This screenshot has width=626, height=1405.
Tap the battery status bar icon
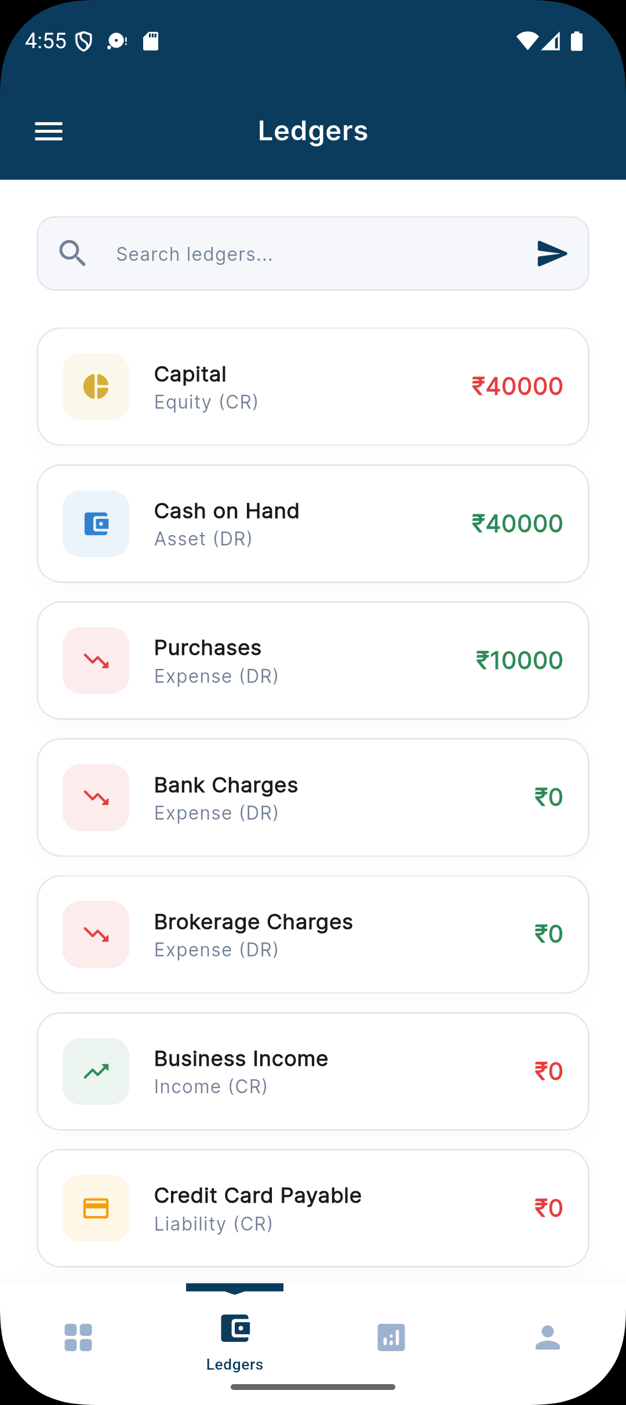(x=577, y=41)
